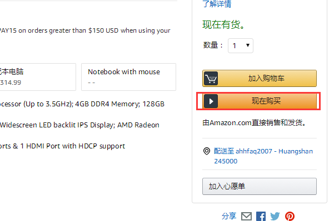Share this product on Pinterest
The image size is (334, 221).
[290, 217]
